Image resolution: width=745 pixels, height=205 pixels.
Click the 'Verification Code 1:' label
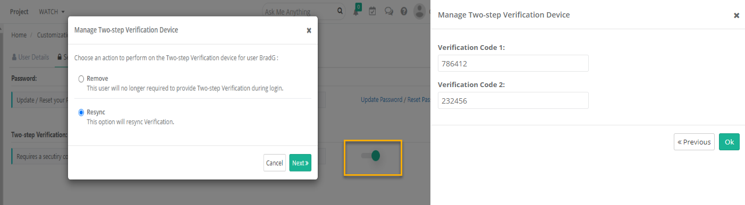click(471, 47)
